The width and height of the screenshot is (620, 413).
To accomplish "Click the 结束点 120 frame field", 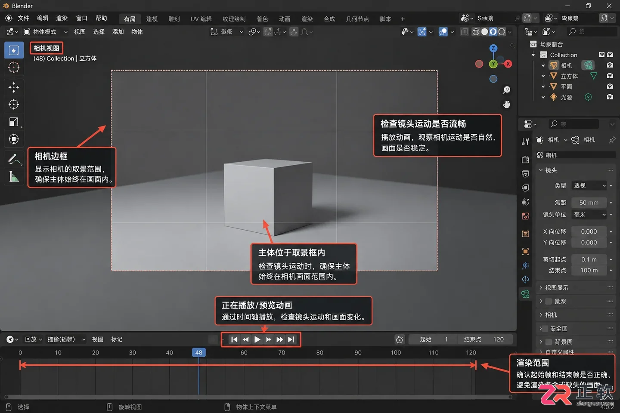I will (x=485, y=339).
